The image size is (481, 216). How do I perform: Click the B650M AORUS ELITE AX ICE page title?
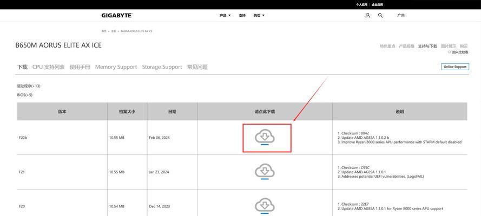click(x=58, y=45)
